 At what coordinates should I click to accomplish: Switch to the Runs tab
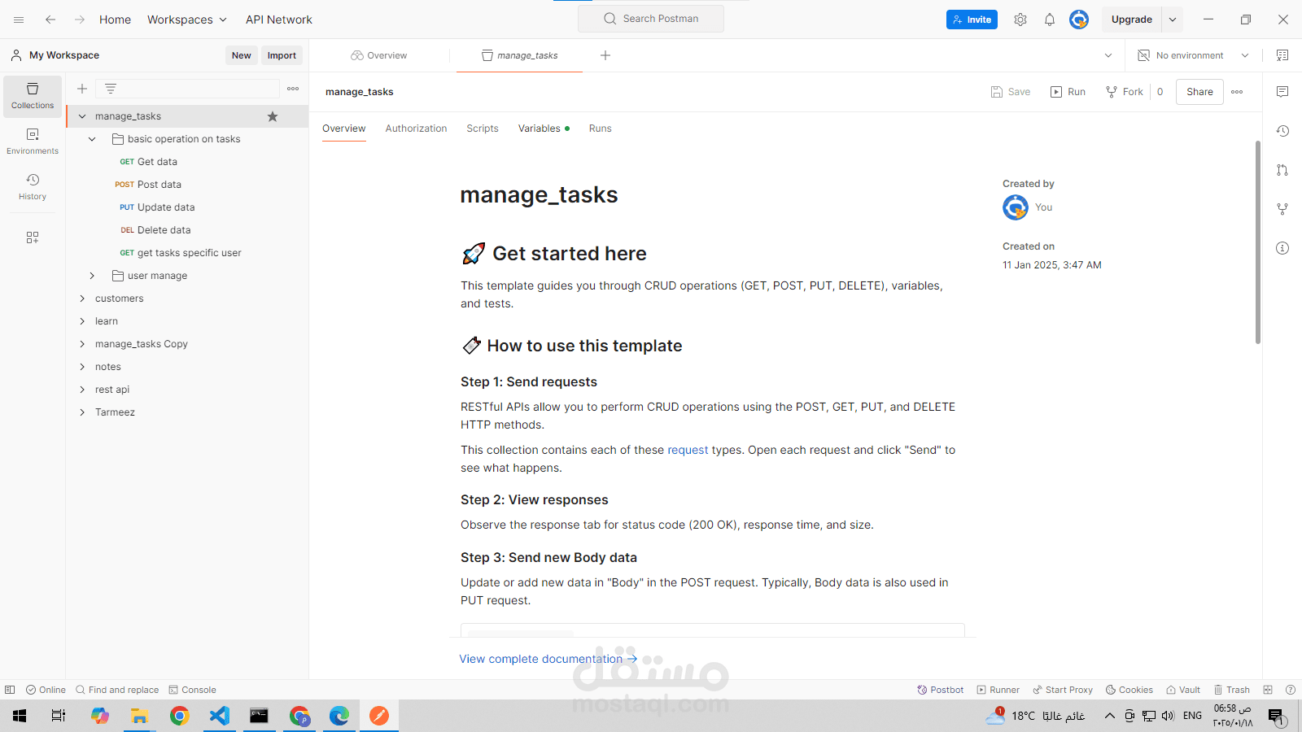point(601,129)
